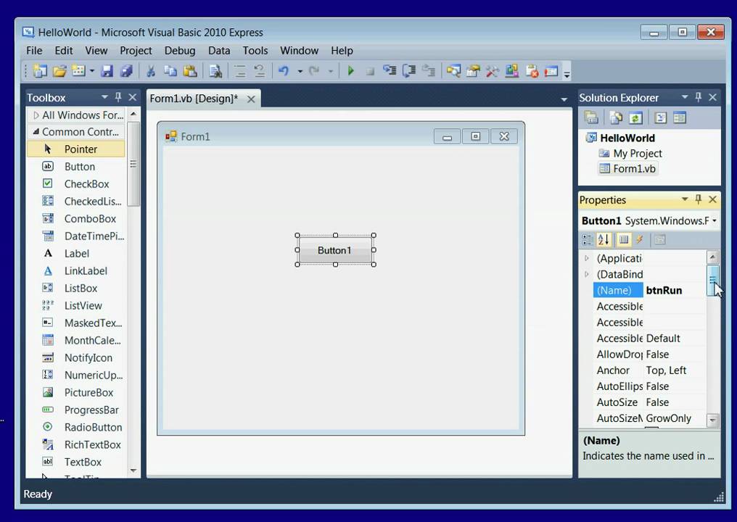Click Solution Explorer's Properties icon
Screen dimensions: 737x522
point(591,118)
